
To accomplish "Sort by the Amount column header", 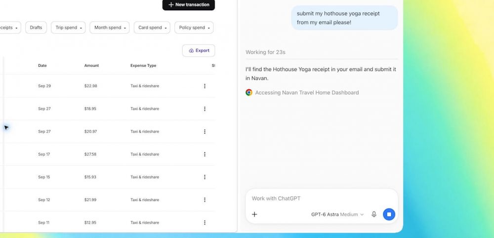I will (x=91, y=66).
